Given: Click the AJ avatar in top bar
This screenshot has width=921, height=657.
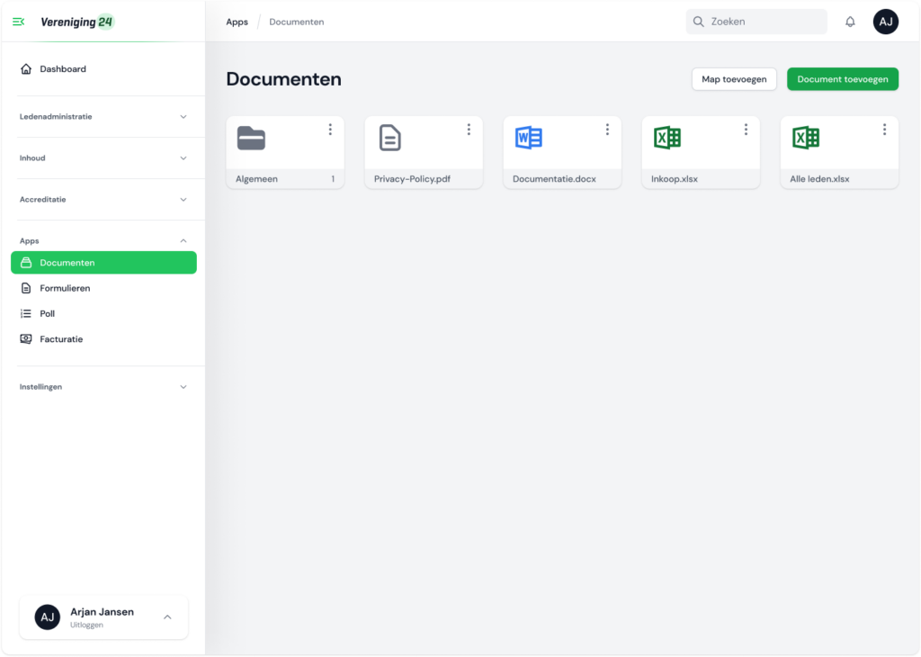Looking at the screenshot, I should click(885, 22).
